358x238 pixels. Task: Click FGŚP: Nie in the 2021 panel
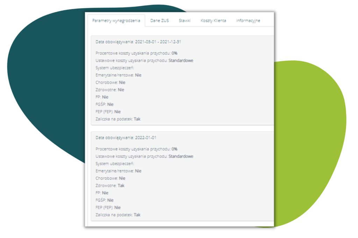coord(104,105)
